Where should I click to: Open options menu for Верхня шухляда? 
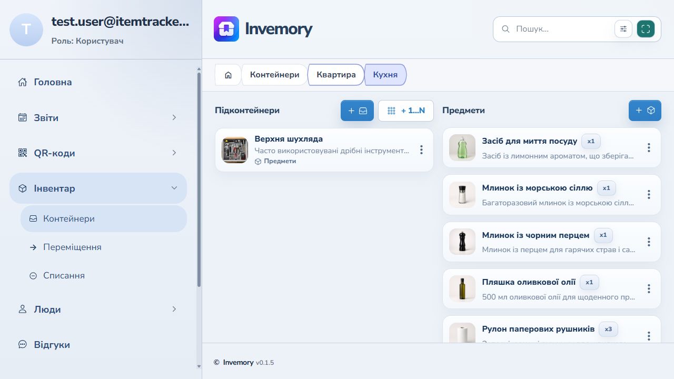coord(421,150)
